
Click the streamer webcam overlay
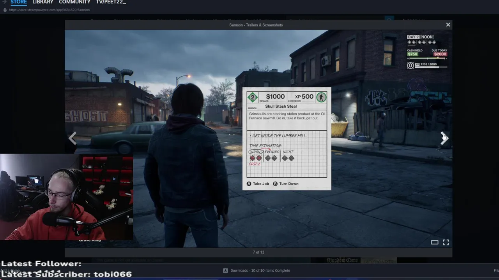tap(67, 197)
